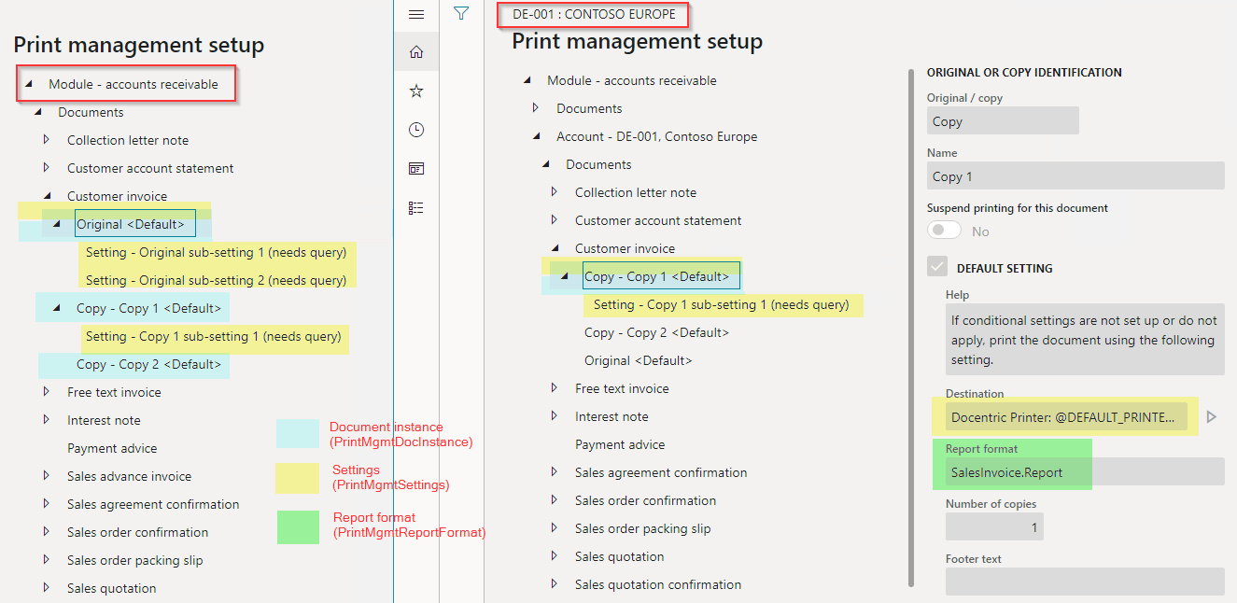Screen dimensions: 1237x603
Task: Open Setting - Copy 1 sub-setting 1
Action: 722,305
